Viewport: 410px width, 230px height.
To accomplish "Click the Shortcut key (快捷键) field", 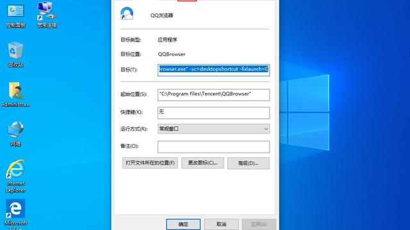I will (x=213, y=112).
